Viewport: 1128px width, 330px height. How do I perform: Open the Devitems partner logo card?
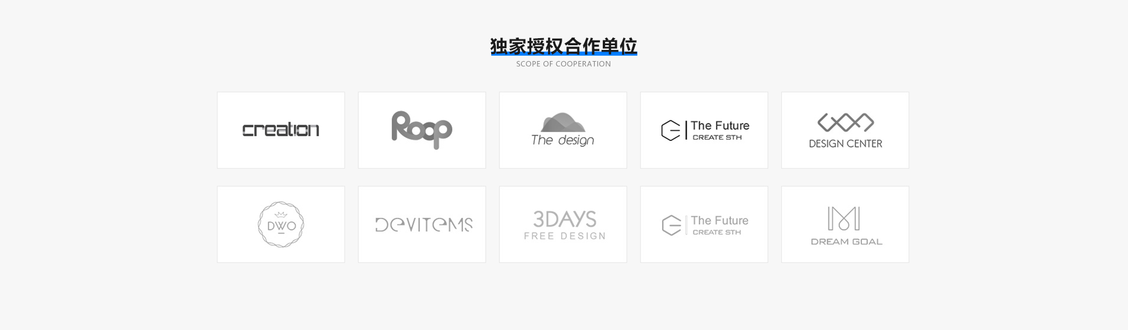(422, 224)
